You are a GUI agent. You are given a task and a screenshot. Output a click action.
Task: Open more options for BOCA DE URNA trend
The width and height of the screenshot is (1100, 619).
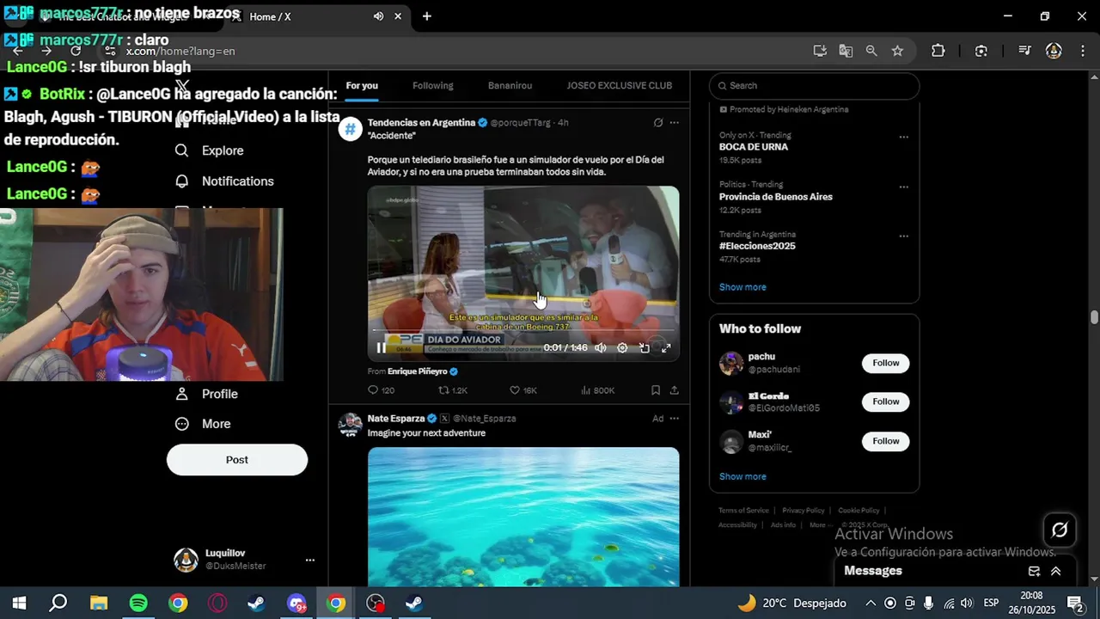(x=903, y=137)
